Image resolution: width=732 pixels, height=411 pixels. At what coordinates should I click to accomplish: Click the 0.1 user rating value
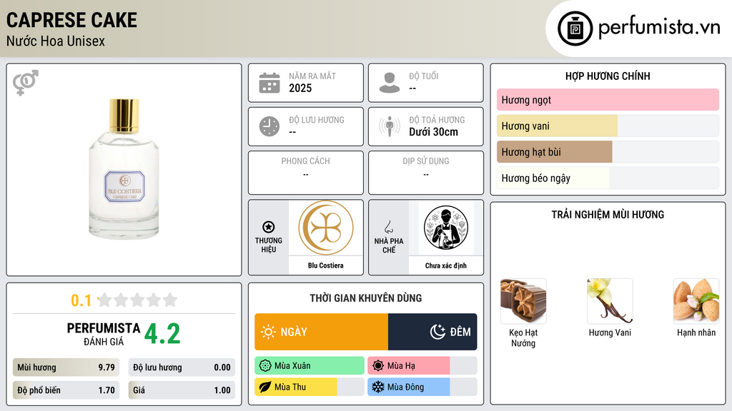click(81, 300)
